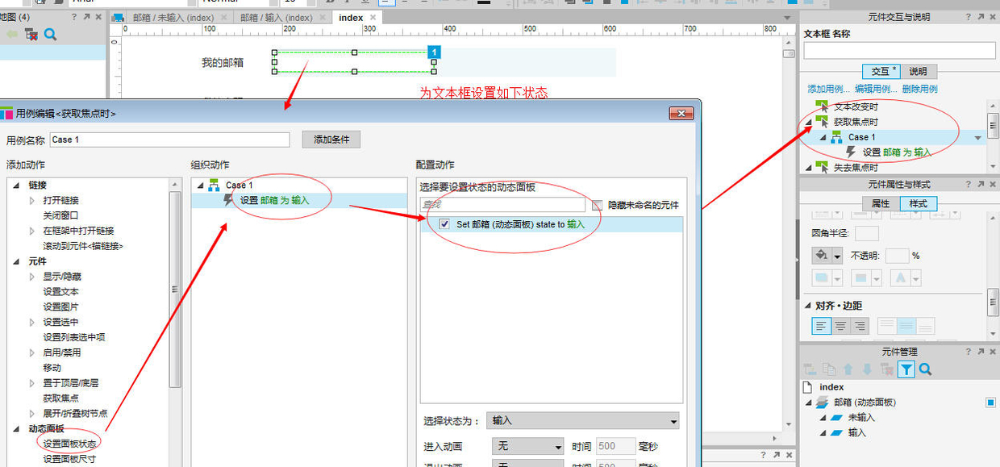Click the 用例名称 text field
This screenshot has height=467, width=1000.
point(169,140)
